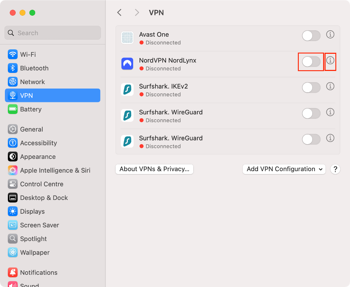Viewport: 350px width, 287px height.
Task: Open the info icon for NordVPN NordLynx
Action: click(x=330, y=61)
